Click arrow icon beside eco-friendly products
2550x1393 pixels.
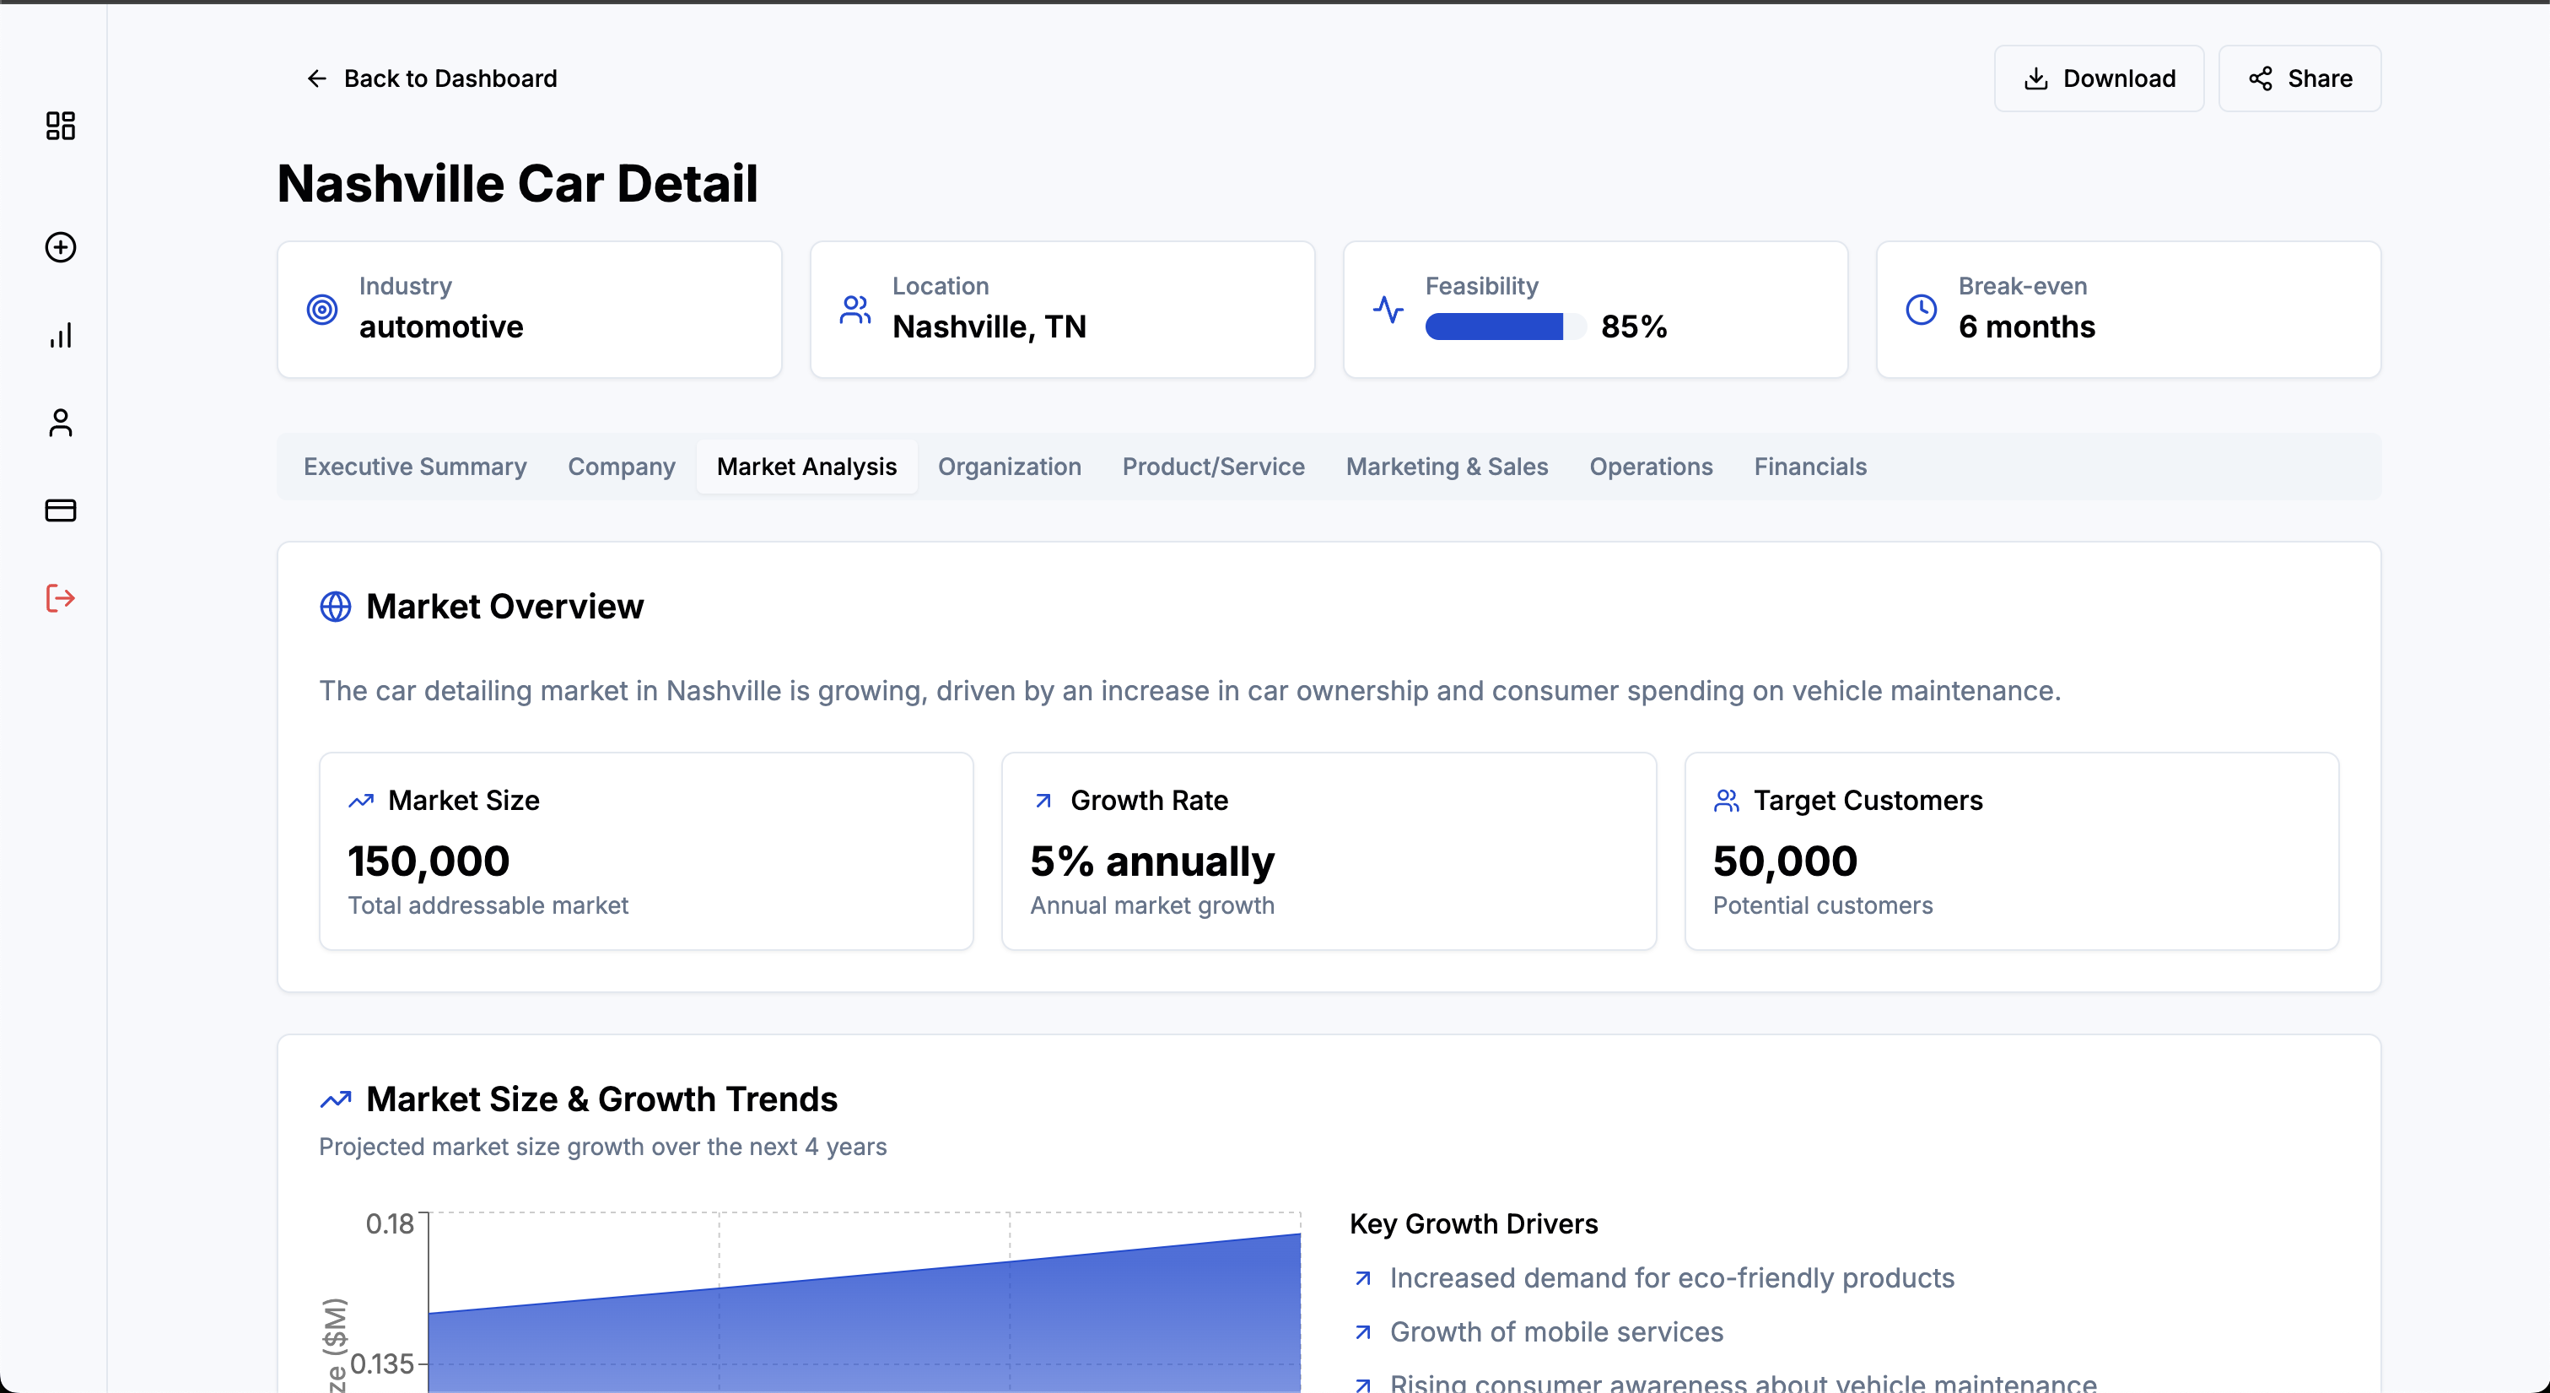point(1363,1278)
